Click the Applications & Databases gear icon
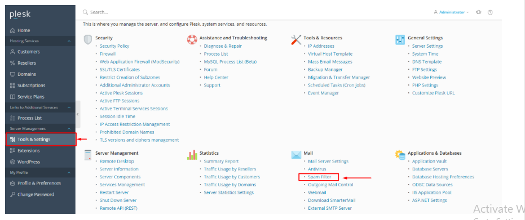This screenshot has width=525, height=220. point(400,155)
